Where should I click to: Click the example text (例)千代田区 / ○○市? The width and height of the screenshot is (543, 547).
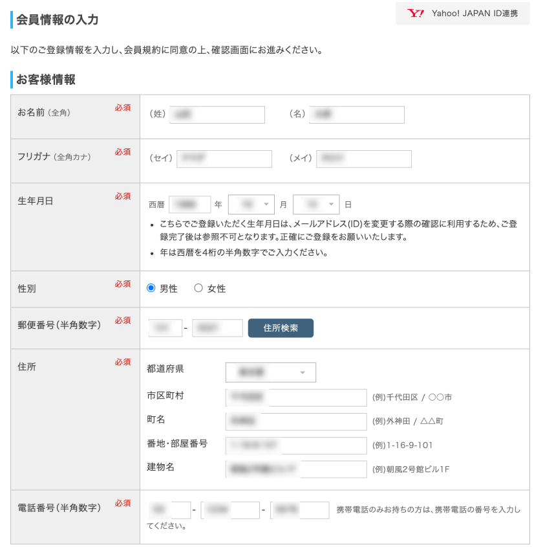click(x=412, y=397)
